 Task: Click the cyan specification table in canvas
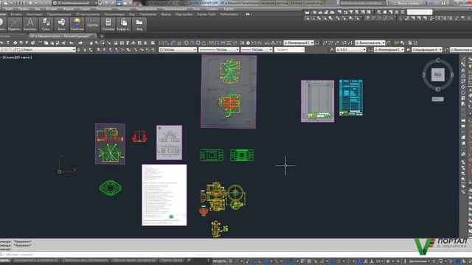[351, 98]
